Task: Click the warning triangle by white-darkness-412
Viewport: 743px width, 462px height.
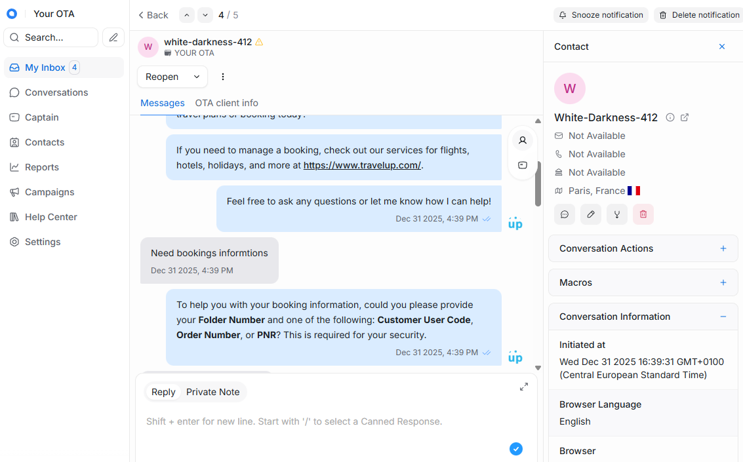Action: click(x=258, y=41)
